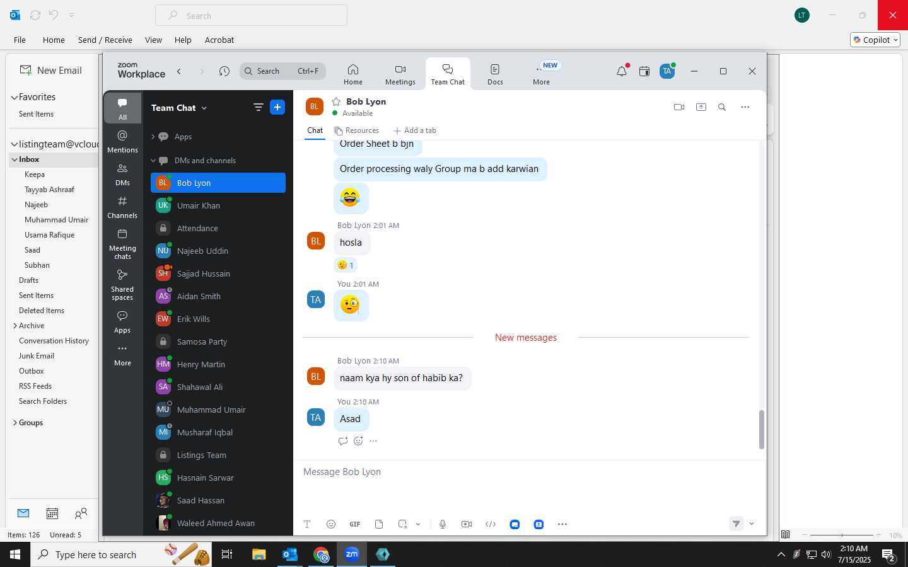The image size is (908, 567).
Task: Open the Samosa Party channel
Action: tap(218, 341)
